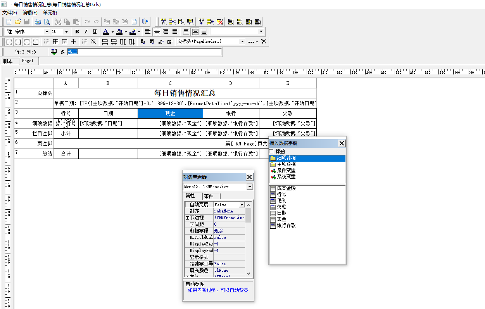485x309 pixels.
Task: Click the Copy icon
Action: (67, 22)
